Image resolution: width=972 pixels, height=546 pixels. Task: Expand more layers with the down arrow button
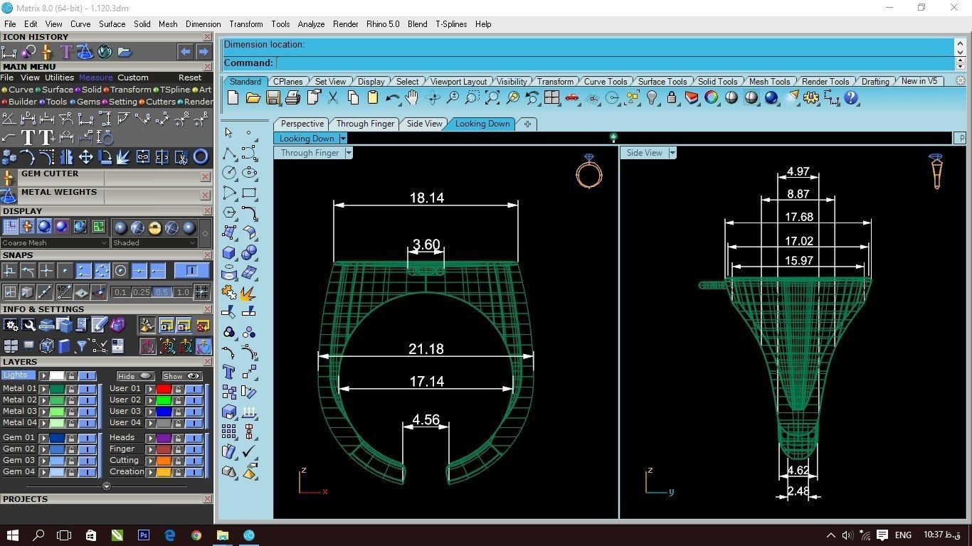click(107, 487)
